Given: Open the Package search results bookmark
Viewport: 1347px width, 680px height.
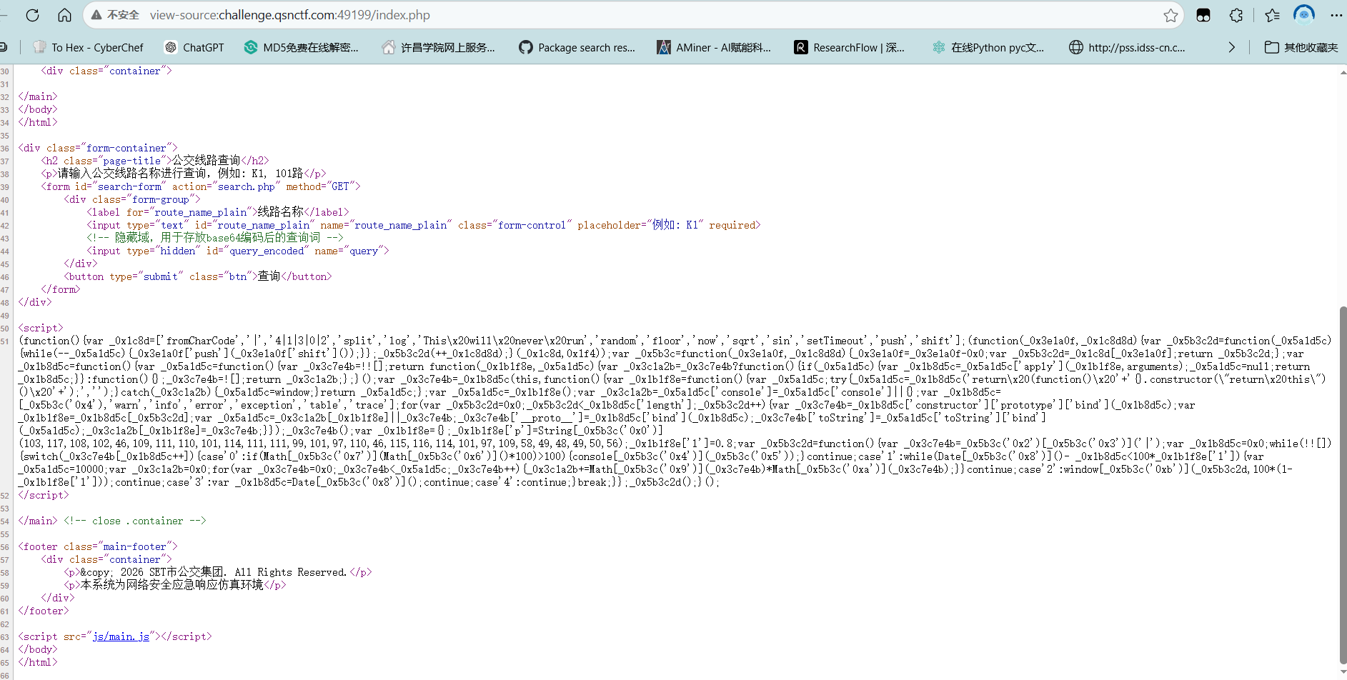Looking at the screenshot, I should (577, 47).
